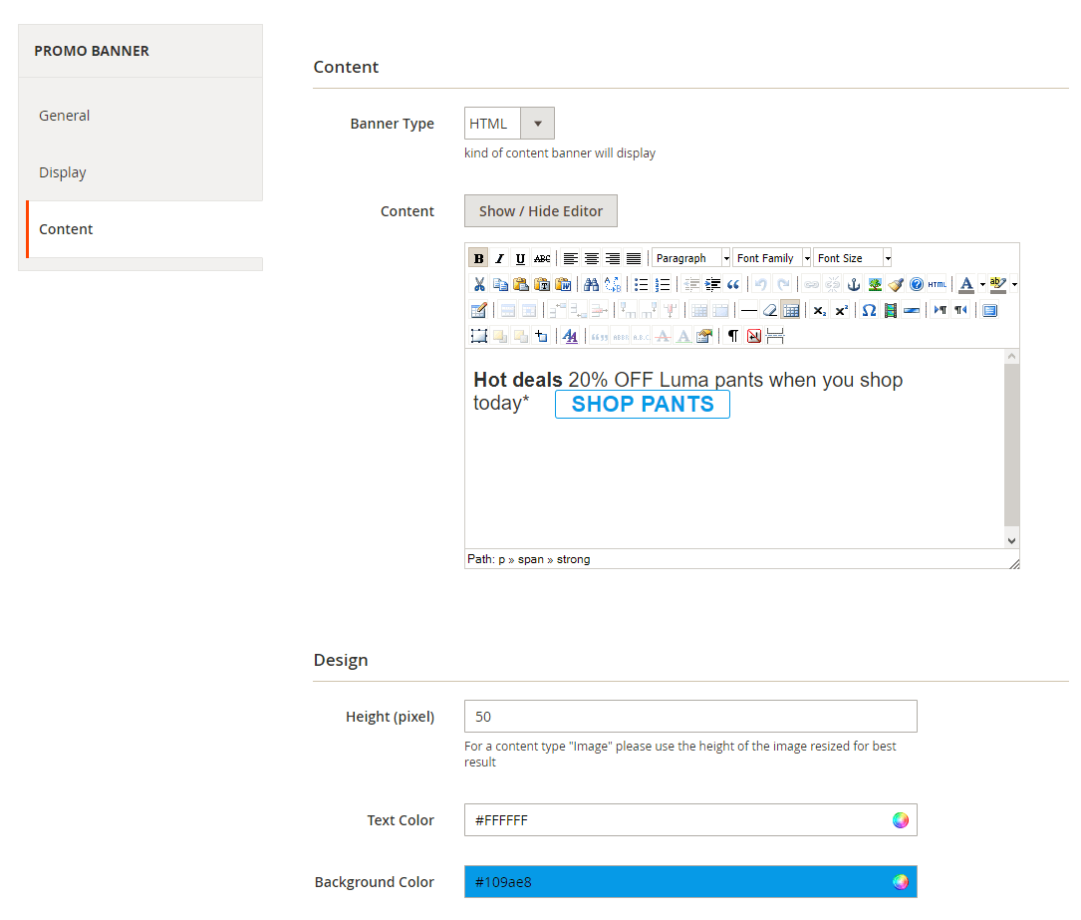Toggle Strikethrough ABC formatting
The image size is (1081, 920).
point(542,258)
